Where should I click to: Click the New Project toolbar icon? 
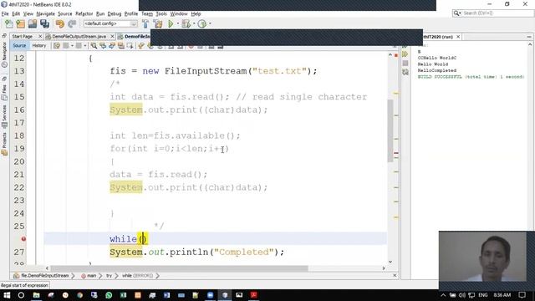tap(20, 24)
